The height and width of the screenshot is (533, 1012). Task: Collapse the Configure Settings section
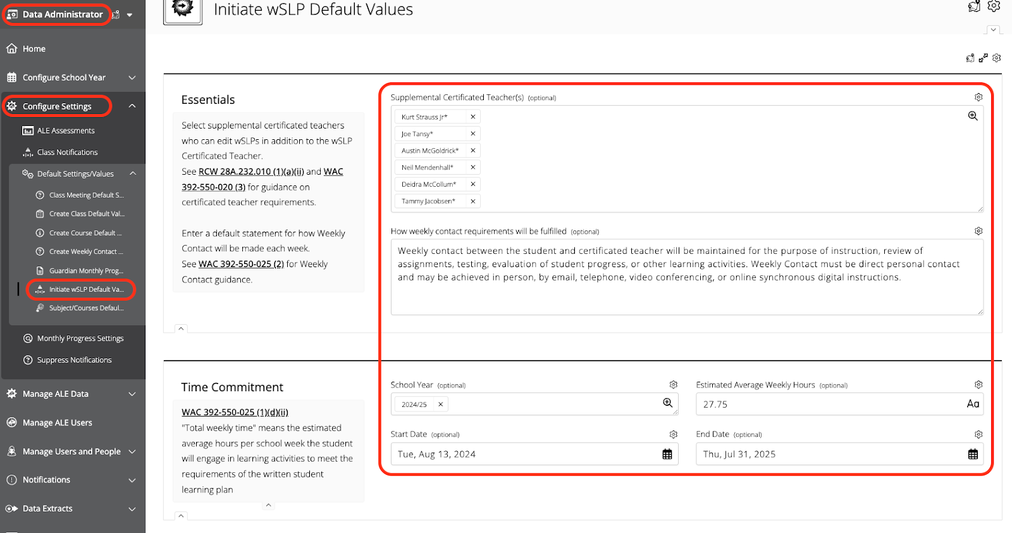[x=132, y=106]
